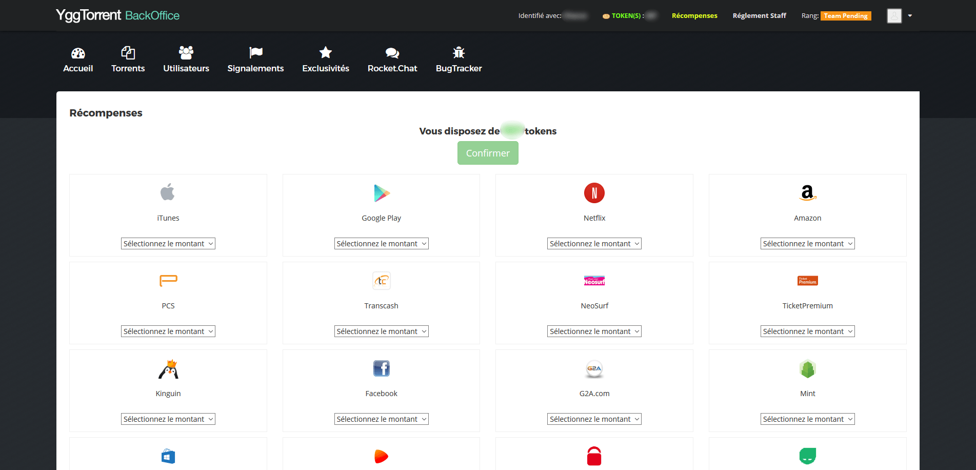Expand the user account arrow menu

tap(910, 16)
